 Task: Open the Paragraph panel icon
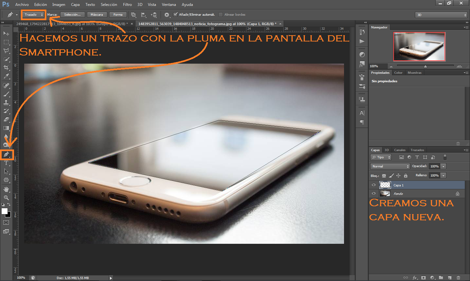coord(362,122)
